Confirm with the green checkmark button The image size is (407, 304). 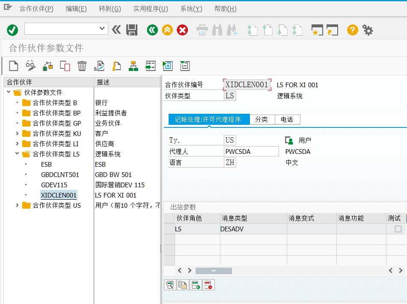tap(12, 30)
